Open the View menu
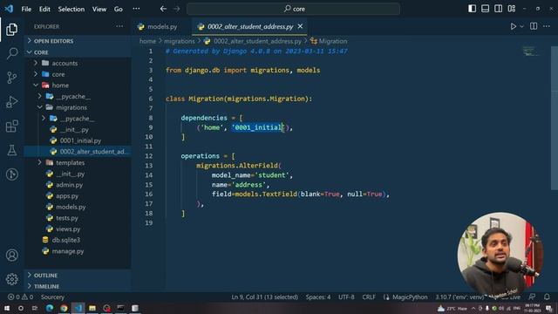This screenshot has width=558, height=314. 99,9
